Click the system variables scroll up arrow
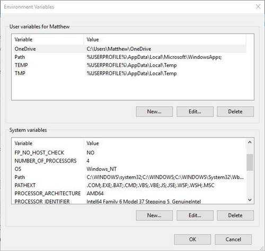Image resolution: width=265 pixels, height=251 pixels. tap(250, 142)
